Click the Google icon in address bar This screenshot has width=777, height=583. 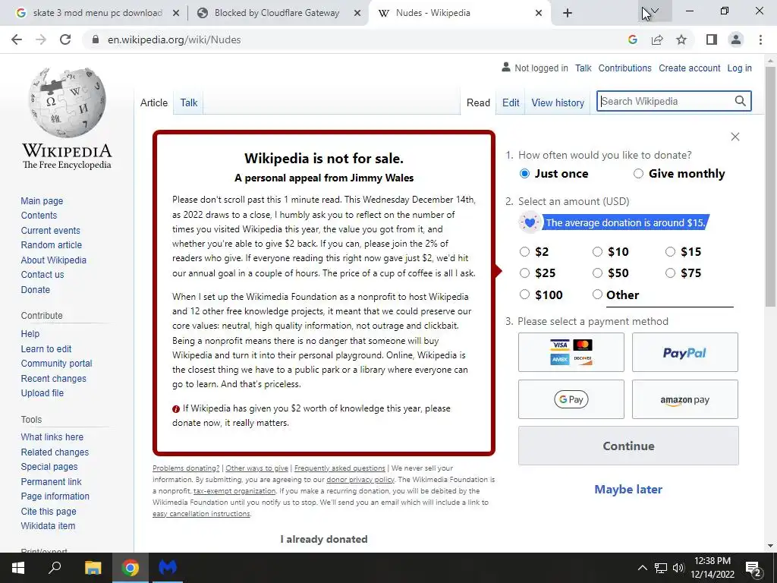[x=632, y=39]
